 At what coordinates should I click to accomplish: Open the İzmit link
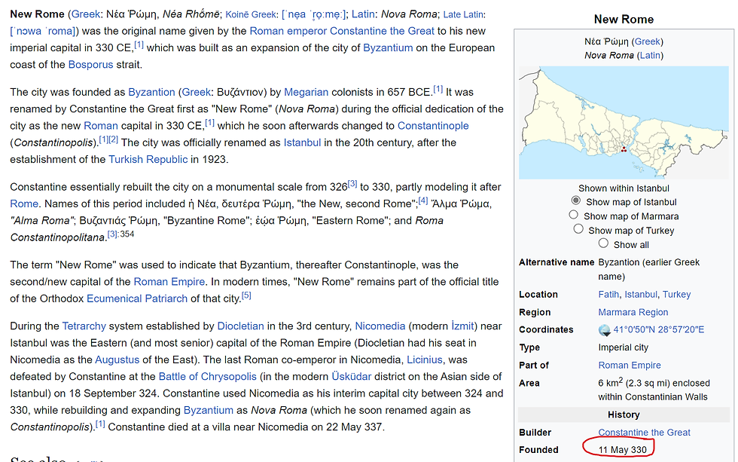[462, 326]
